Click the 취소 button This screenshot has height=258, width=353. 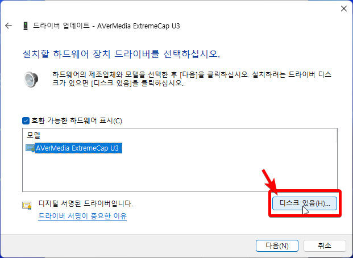coord(325,245)
